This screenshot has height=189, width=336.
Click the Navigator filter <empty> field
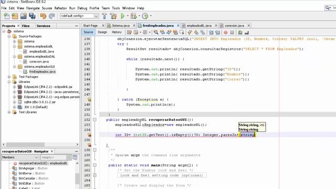tap(53, 157)
